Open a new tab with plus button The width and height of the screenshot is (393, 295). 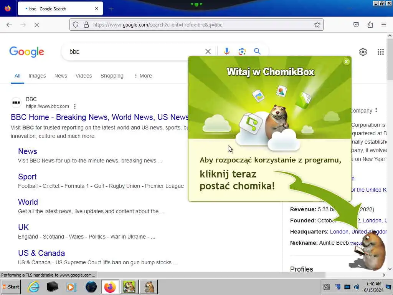click(x=111, y=9)
